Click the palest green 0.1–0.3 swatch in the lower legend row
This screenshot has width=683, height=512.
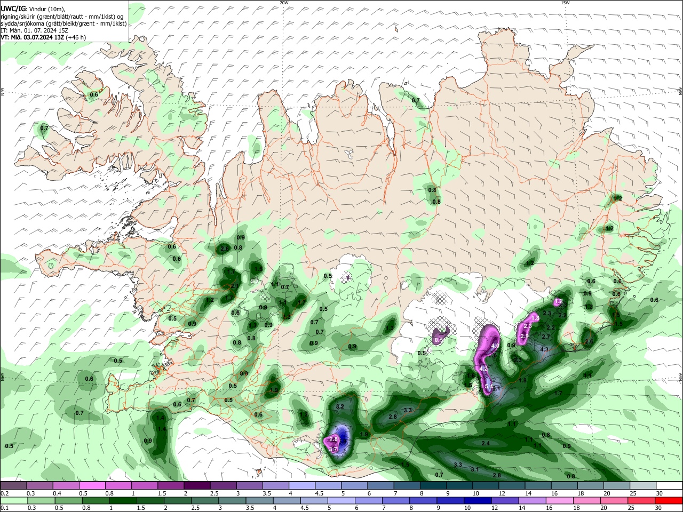click(x=13, y=500)
